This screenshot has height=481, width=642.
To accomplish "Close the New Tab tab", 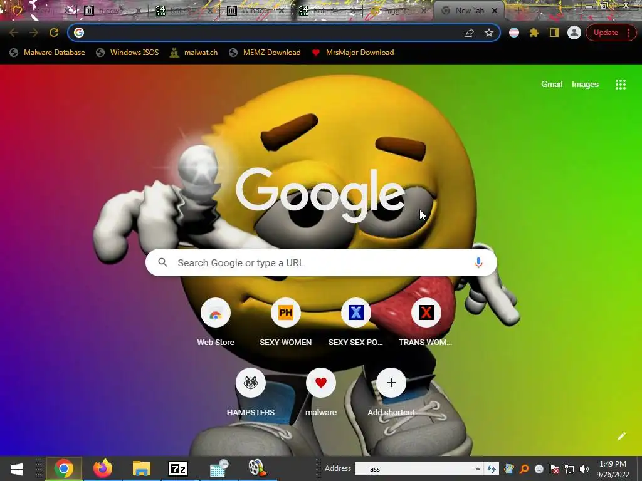I will pos(495,11).
